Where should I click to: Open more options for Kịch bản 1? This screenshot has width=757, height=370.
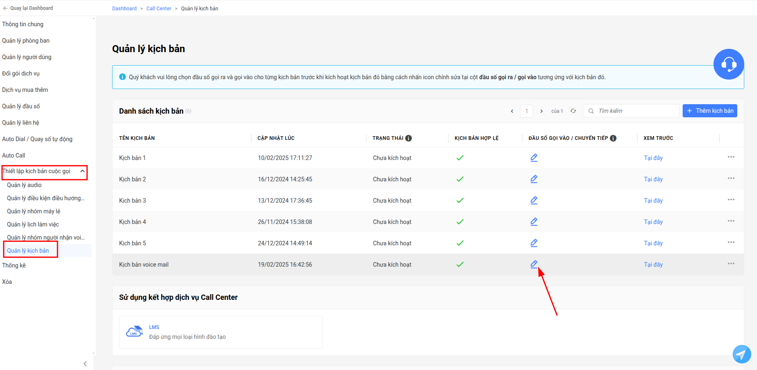731,157
